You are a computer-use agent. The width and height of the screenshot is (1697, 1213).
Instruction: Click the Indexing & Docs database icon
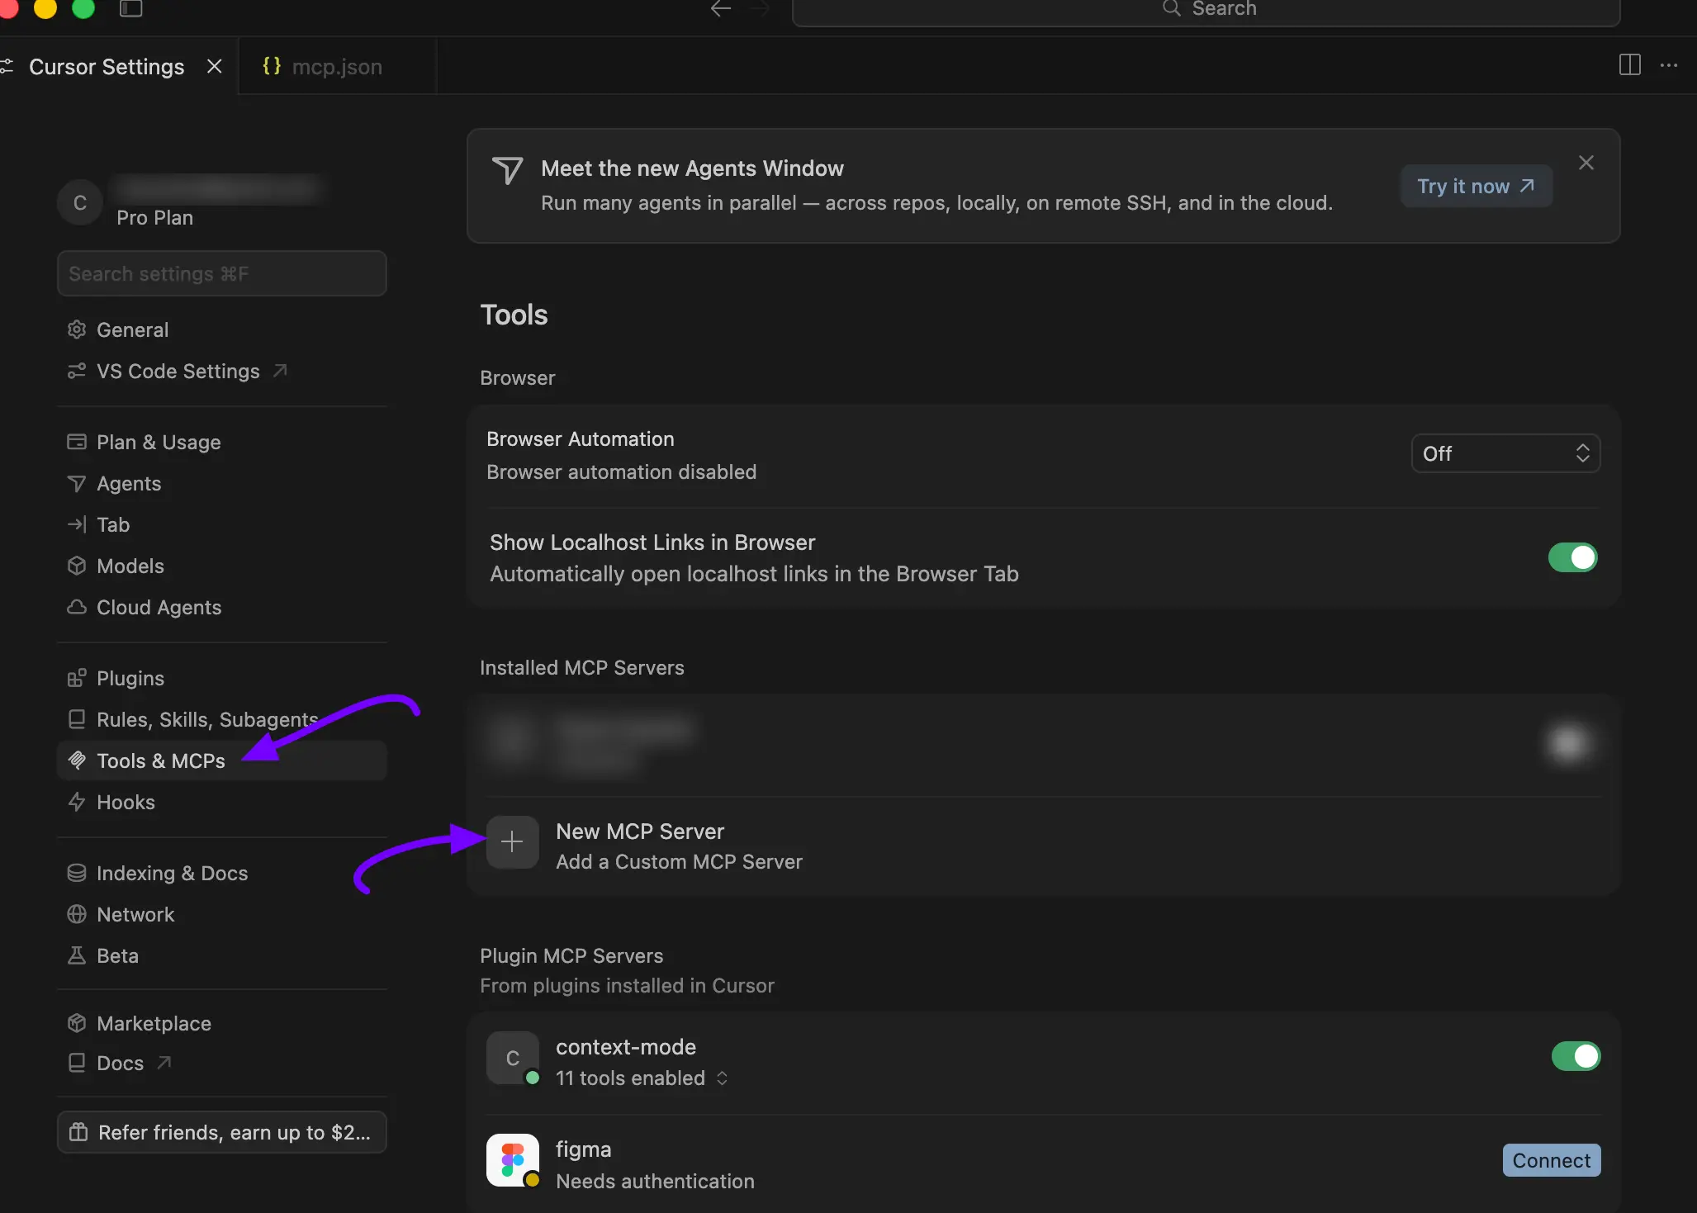[77, 873]
